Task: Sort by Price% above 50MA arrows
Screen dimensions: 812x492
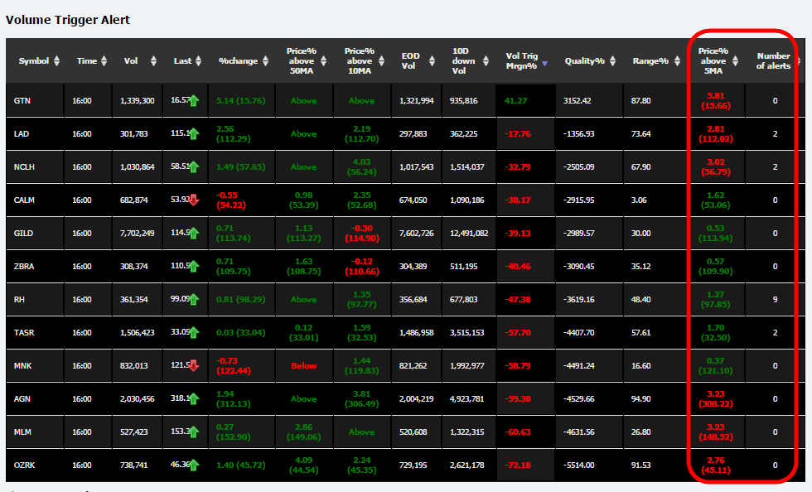Action: [324, 61]
